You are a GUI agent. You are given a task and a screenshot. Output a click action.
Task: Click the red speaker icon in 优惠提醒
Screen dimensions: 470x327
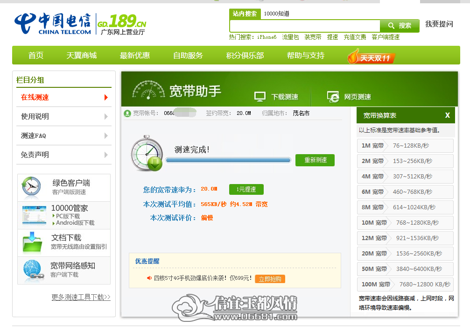(x=149, y=278)
